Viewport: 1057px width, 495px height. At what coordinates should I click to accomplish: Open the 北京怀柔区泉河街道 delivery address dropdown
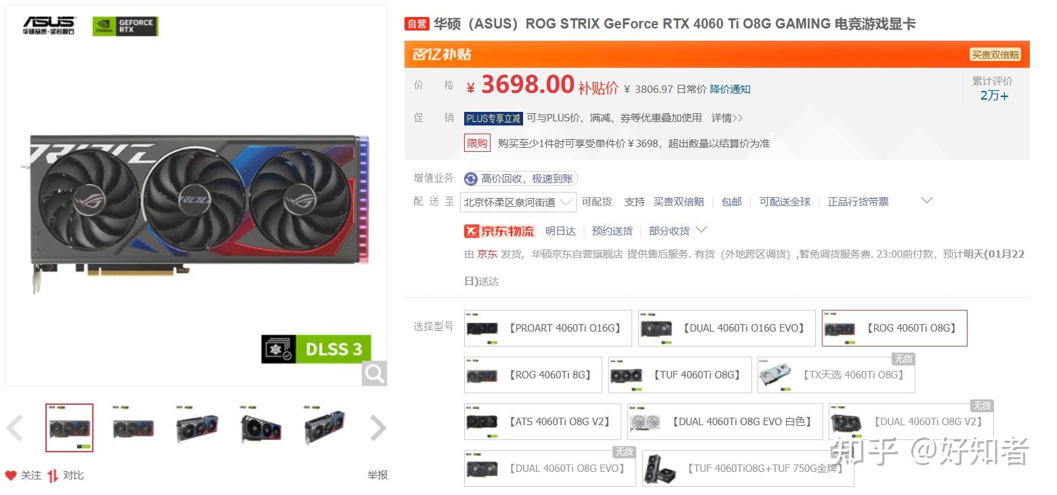coord(518,202)
